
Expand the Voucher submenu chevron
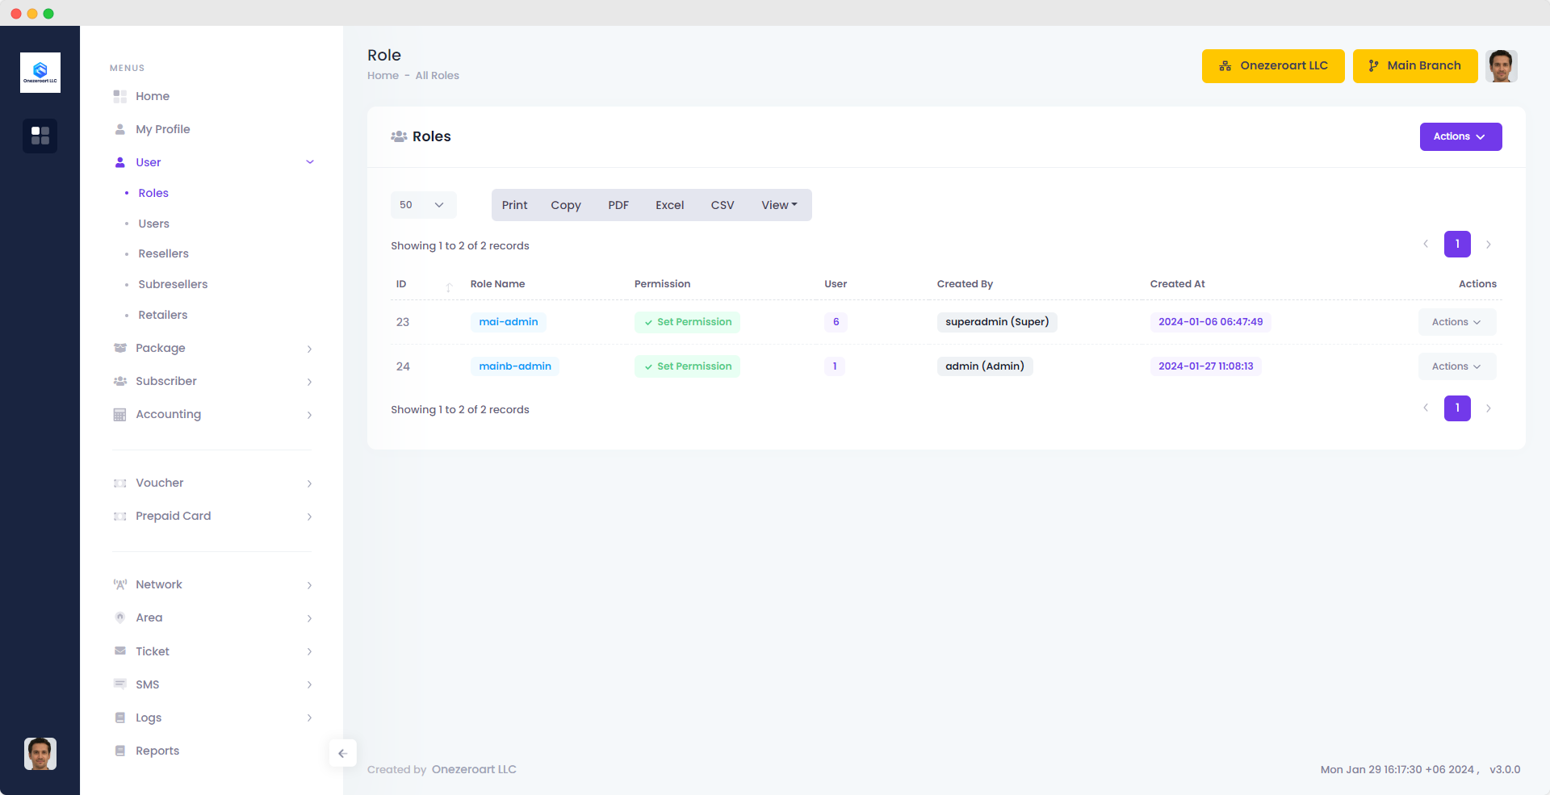point(309,483)
